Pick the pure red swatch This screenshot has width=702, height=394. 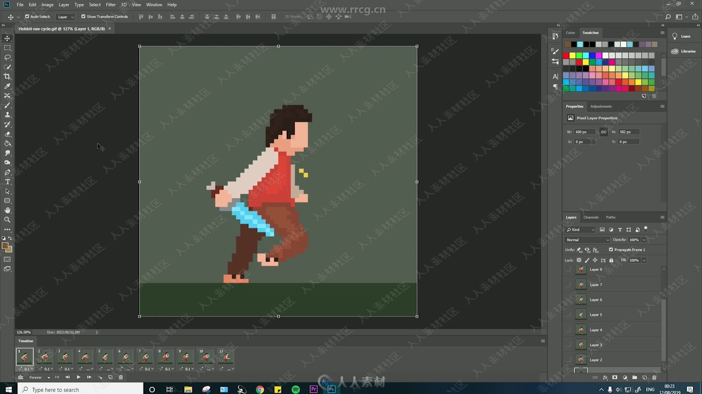pyautogui.click(x=566, y=55)
